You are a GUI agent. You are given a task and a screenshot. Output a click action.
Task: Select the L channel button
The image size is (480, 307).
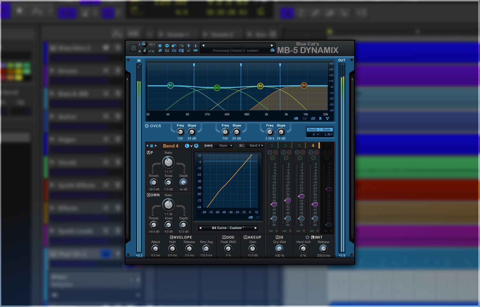187,146
